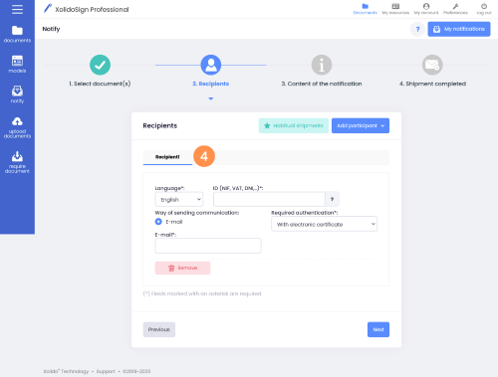Click the '2. Recipients' step label
The image size is (498, 377).
[211, 84]
